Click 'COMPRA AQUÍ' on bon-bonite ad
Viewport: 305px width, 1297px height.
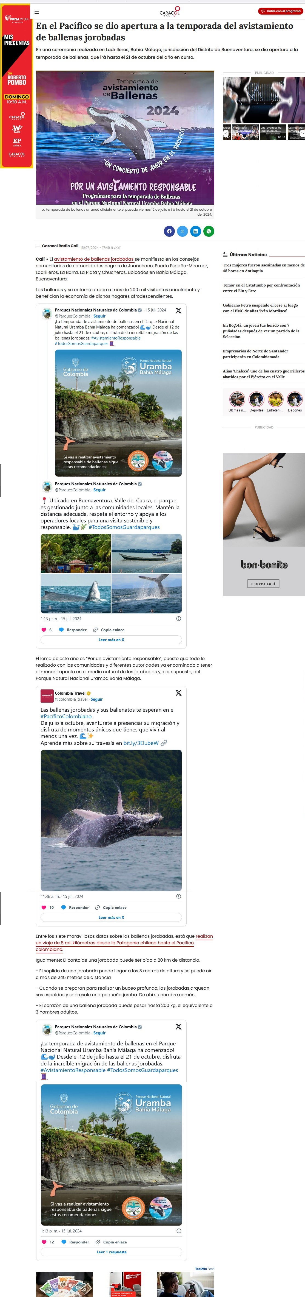(264, 584)
